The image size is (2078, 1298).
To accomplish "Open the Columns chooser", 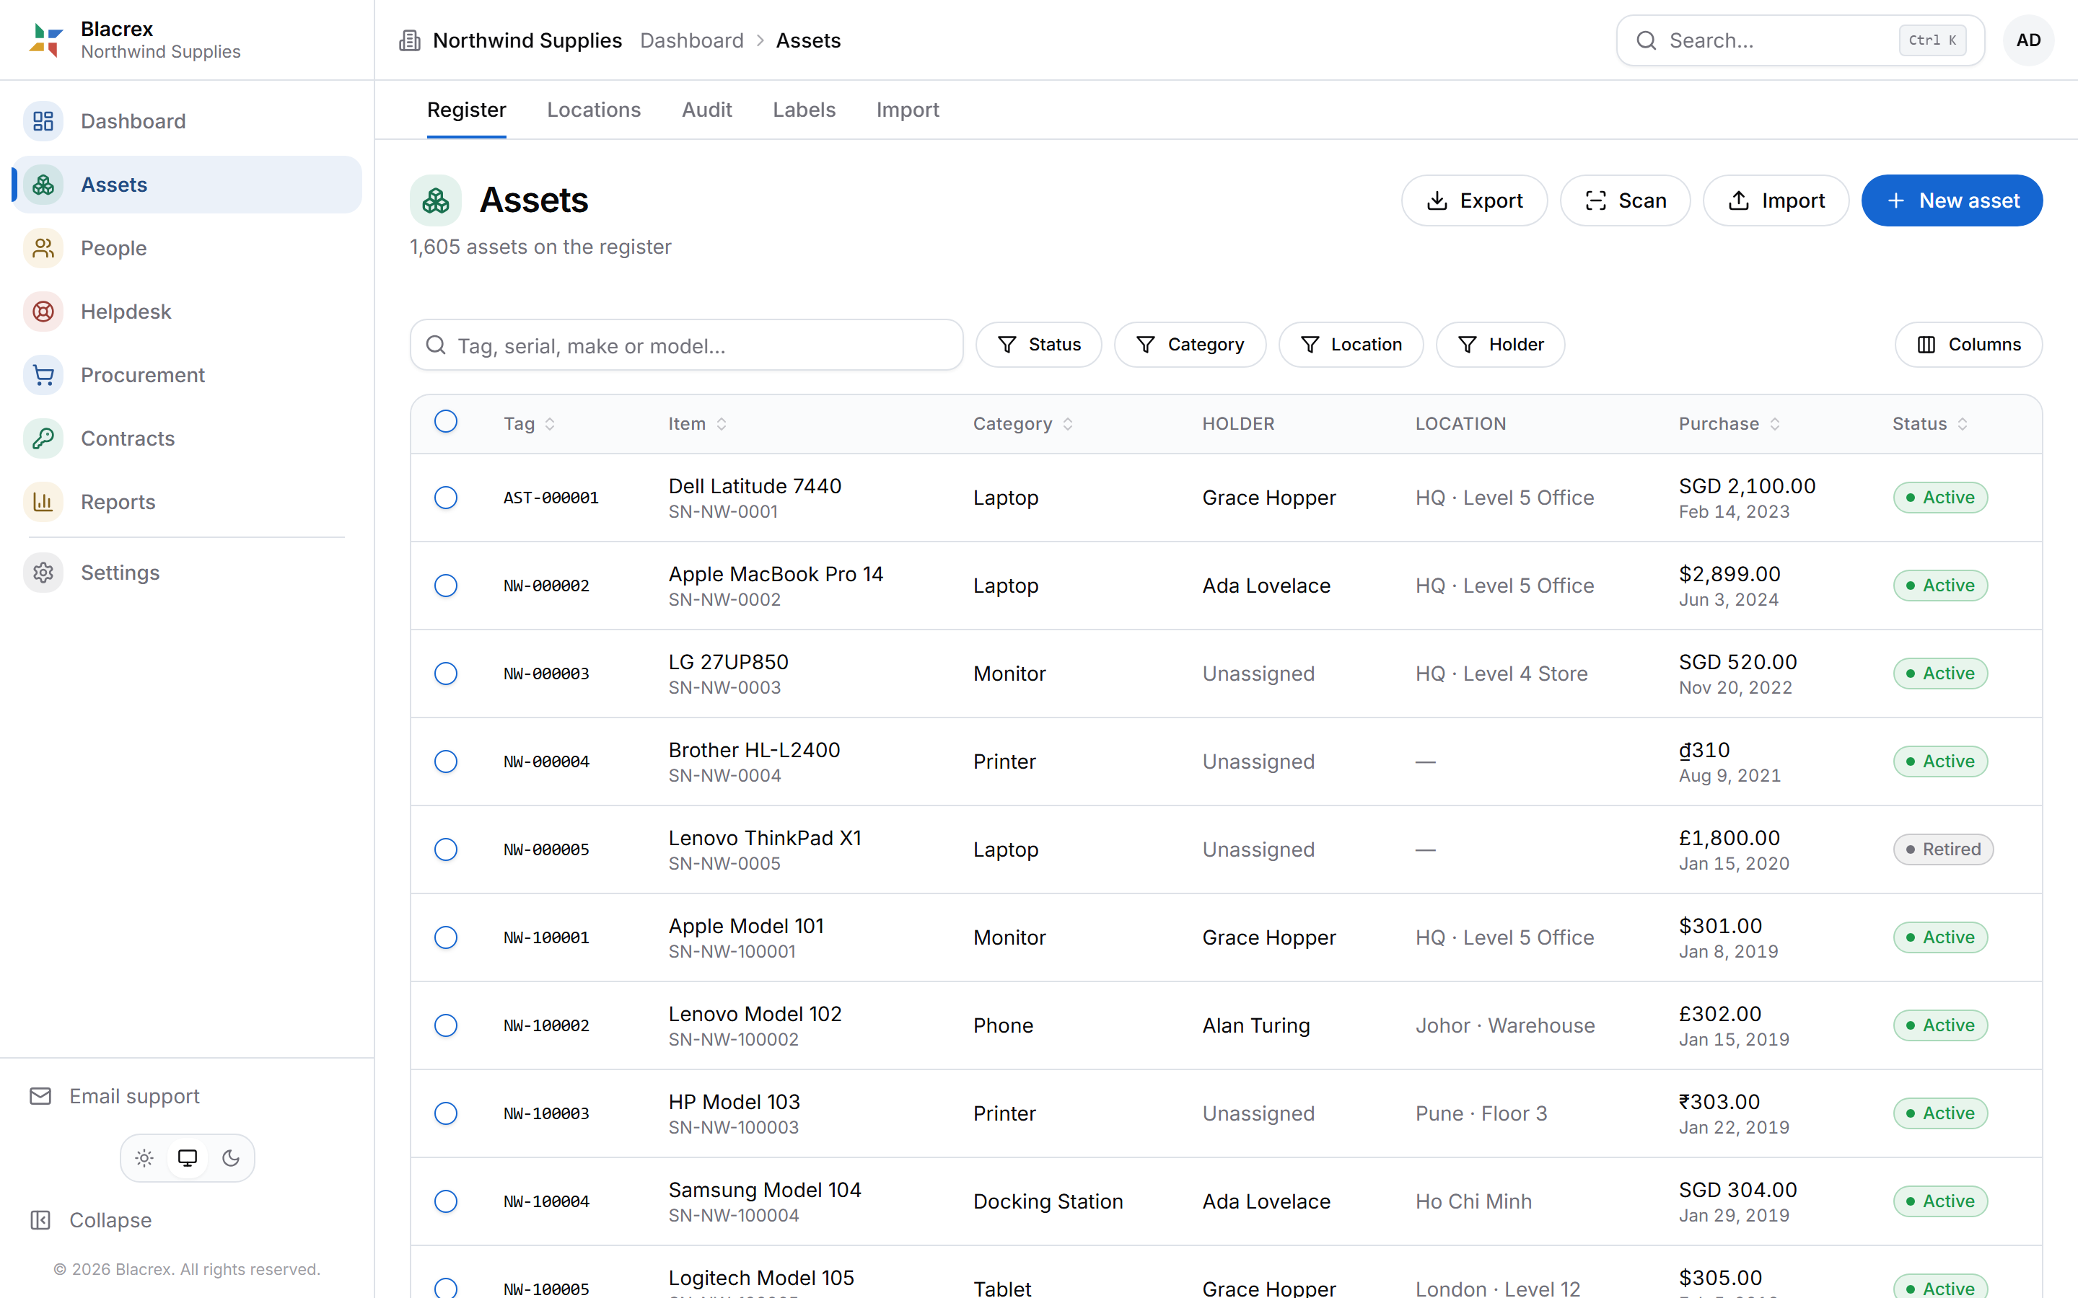I will [1968, 345].
